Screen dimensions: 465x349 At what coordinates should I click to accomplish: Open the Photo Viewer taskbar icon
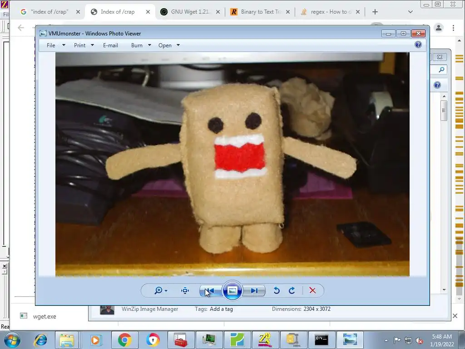pyautogui.click(x=350, y=340)
